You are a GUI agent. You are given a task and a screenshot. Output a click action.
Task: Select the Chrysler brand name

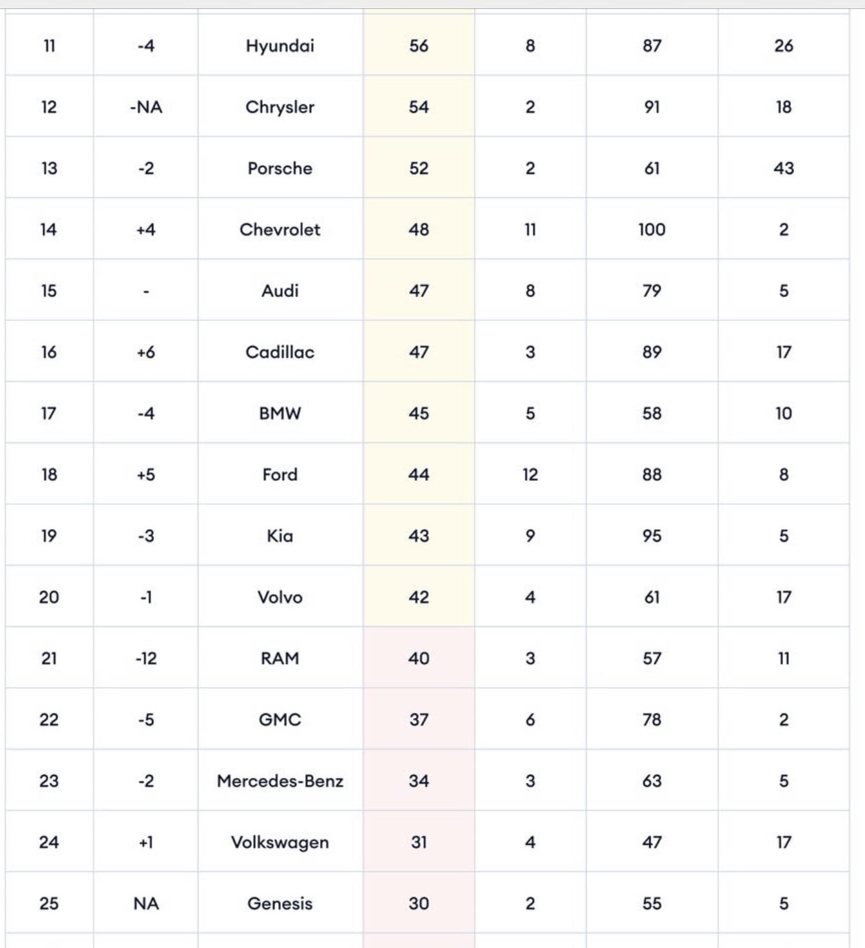click(280, 107)
